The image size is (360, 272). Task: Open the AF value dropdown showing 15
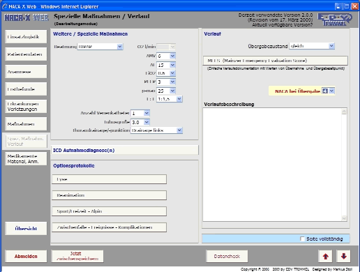(166, 65)
